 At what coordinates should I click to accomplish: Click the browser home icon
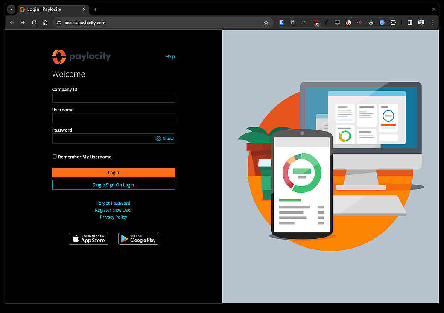pos(45,23)
